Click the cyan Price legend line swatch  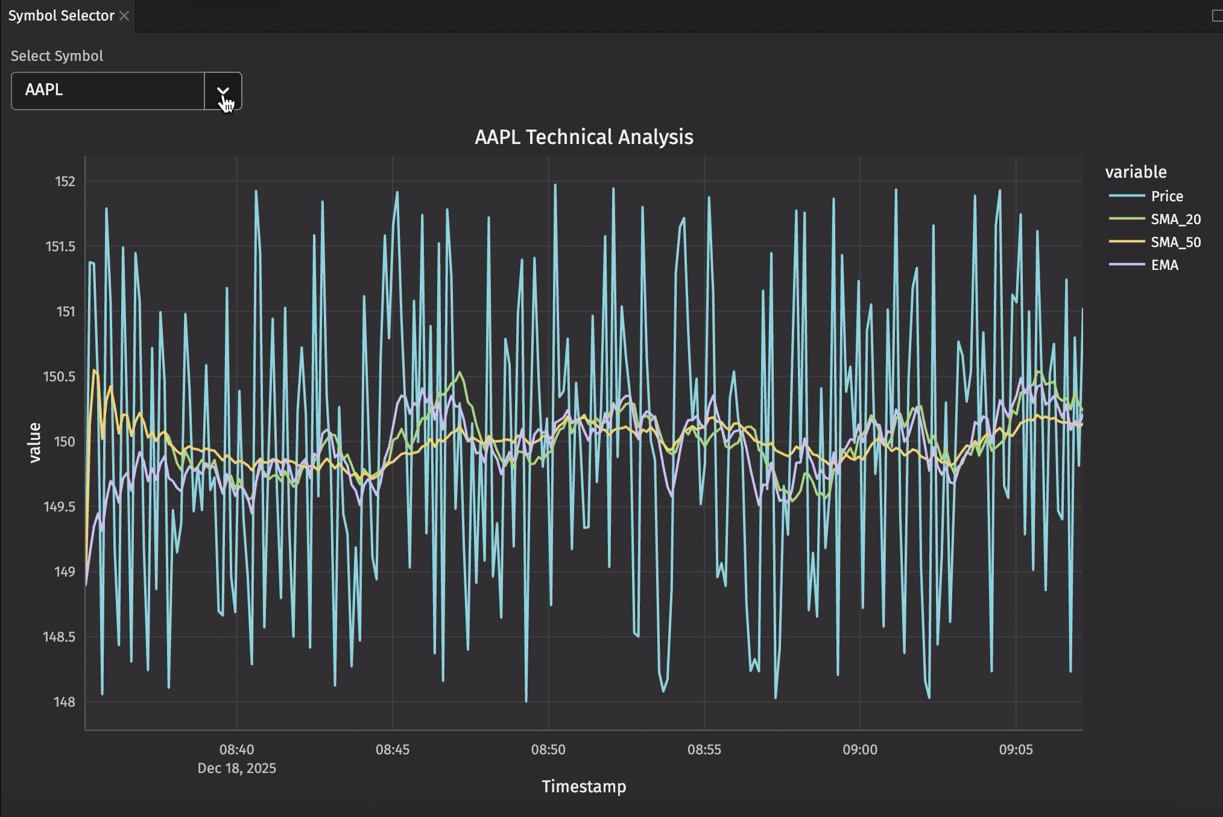1127,196
